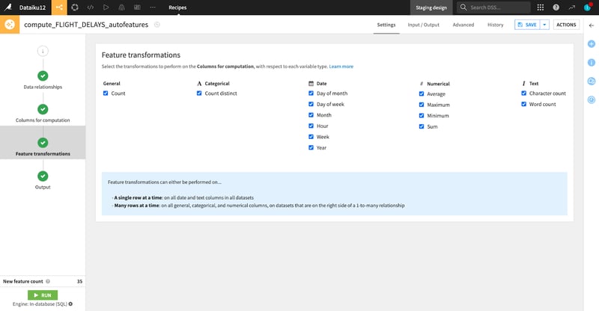599x311 pixels.
Task: Toggle the Year checkbox
Action: coord(311,147)
